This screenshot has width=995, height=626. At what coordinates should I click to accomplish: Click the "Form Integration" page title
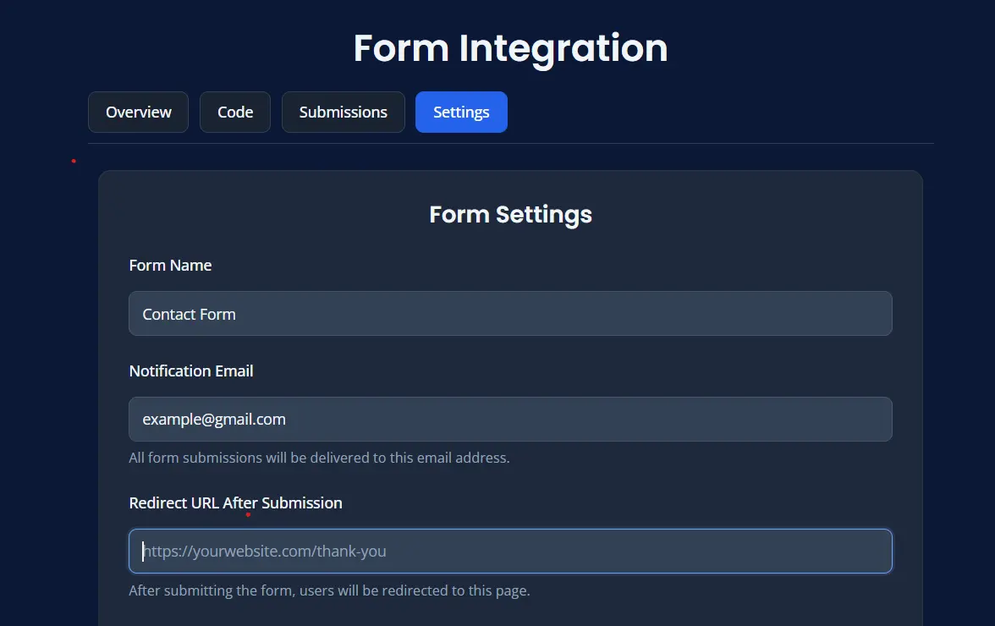click(x=510, y=48)
